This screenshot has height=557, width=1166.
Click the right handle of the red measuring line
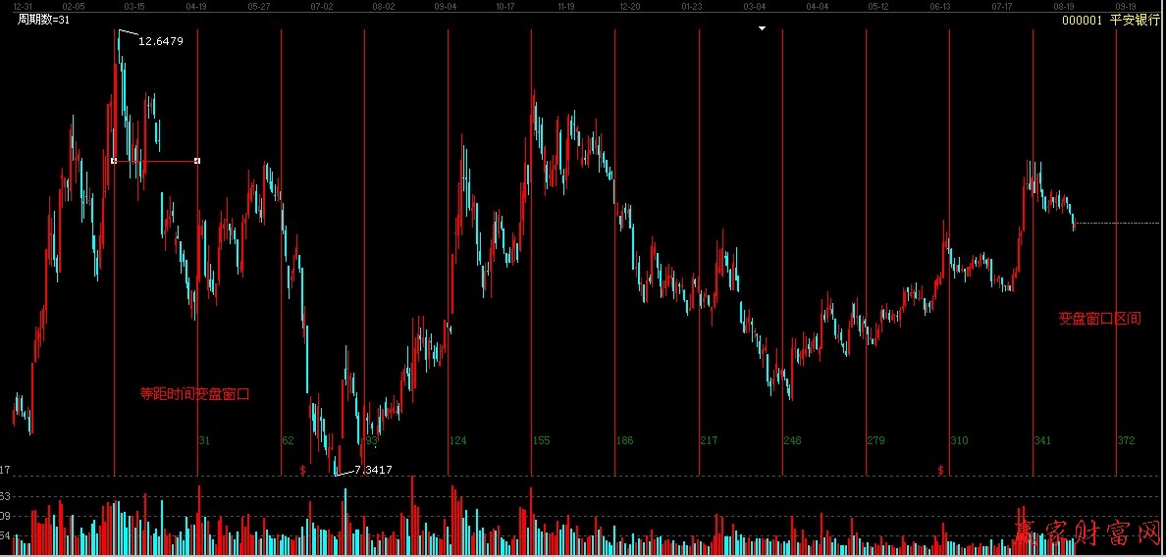pos(198,160)
